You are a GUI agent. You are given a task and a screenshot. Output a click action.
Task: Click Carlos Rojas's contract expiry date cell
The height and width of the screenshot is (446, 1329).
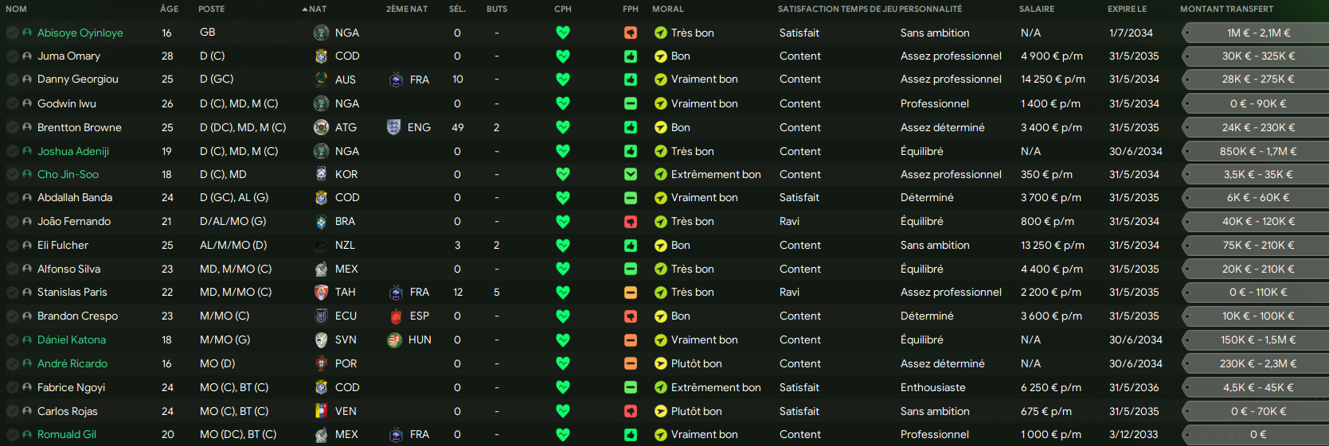pos(1133,411)
